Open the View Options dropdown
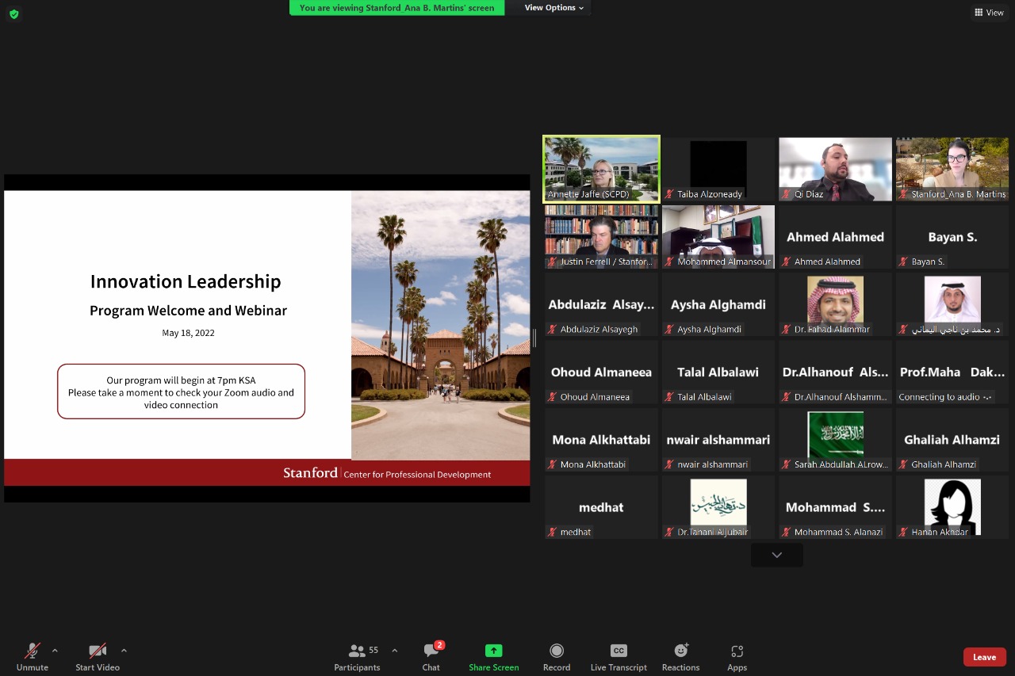1015x676 pixels. pos(553,8)
